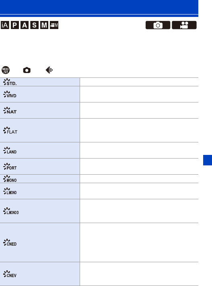Click the video recording camcorder button
The image size is (212, 286).
coord(184,25)
